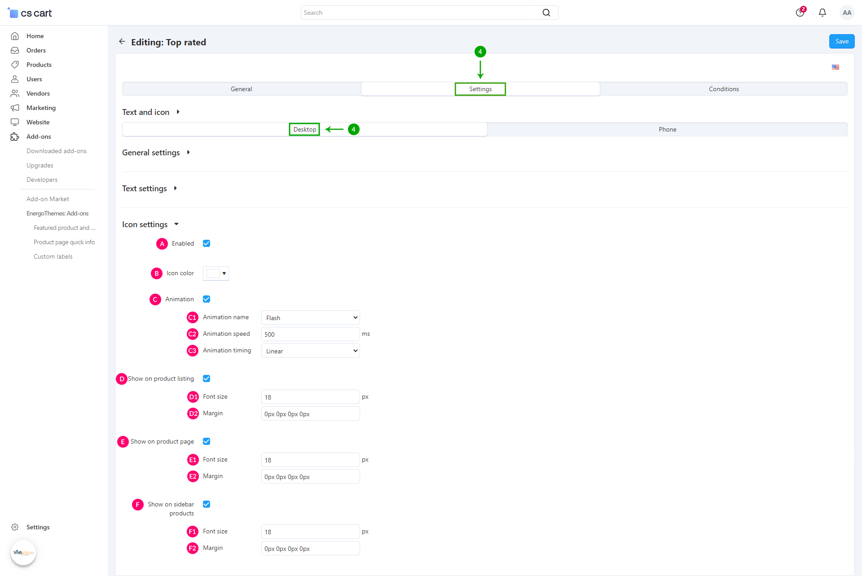Click the AA user avatar icon

click(847, 13)
